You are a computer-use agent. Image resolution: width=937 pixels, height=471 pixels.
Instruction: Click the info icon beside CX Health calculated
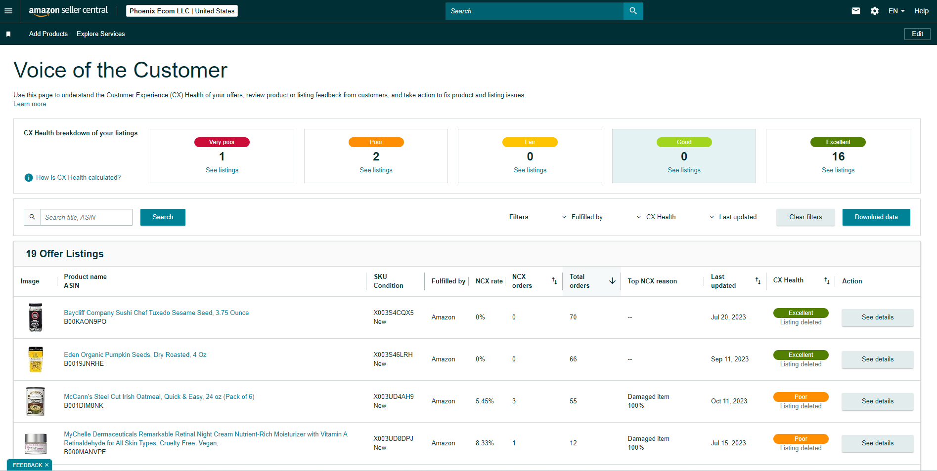(29, 178)
